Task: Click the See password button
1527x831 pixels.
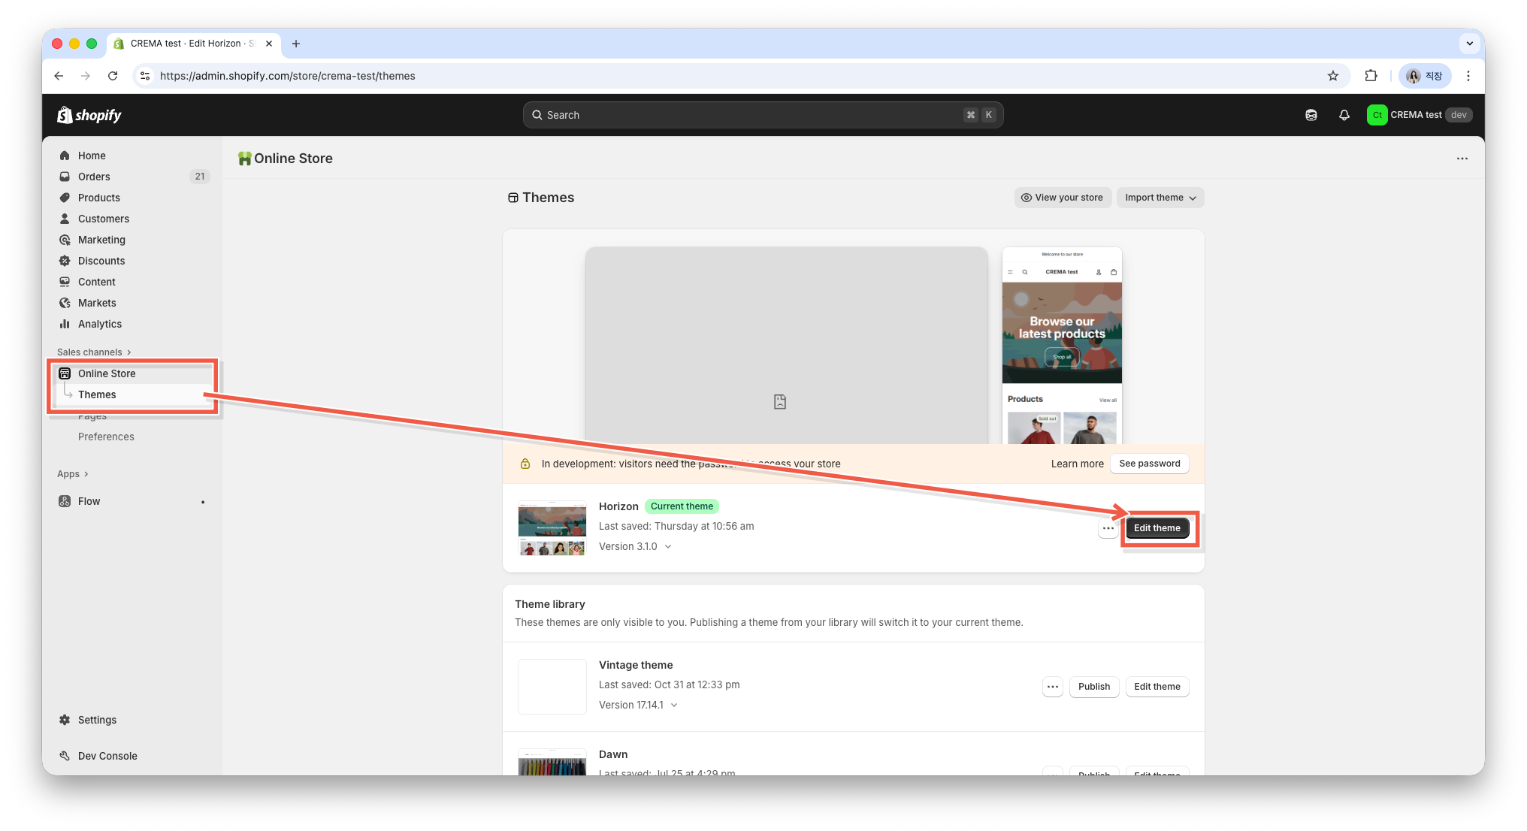Action: (x=1149, y=464)
